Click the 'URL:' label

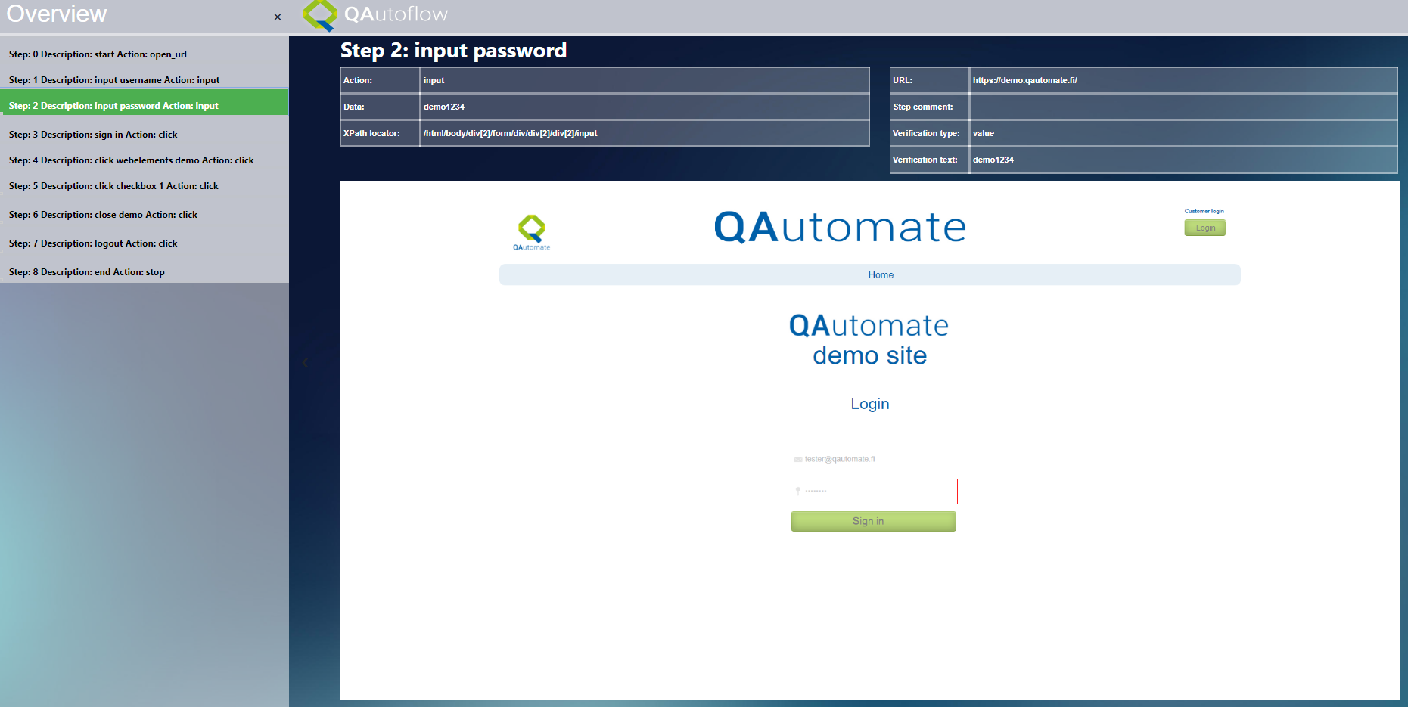903,80
